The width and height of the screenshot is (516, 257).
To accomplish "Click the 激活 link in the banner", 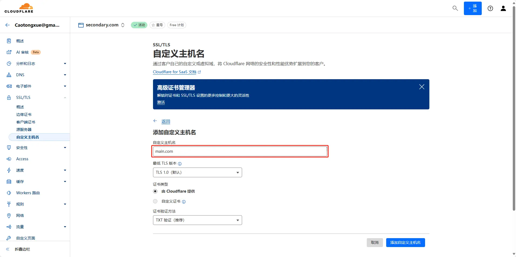I will pyautogui.click(x=161, y=102).
